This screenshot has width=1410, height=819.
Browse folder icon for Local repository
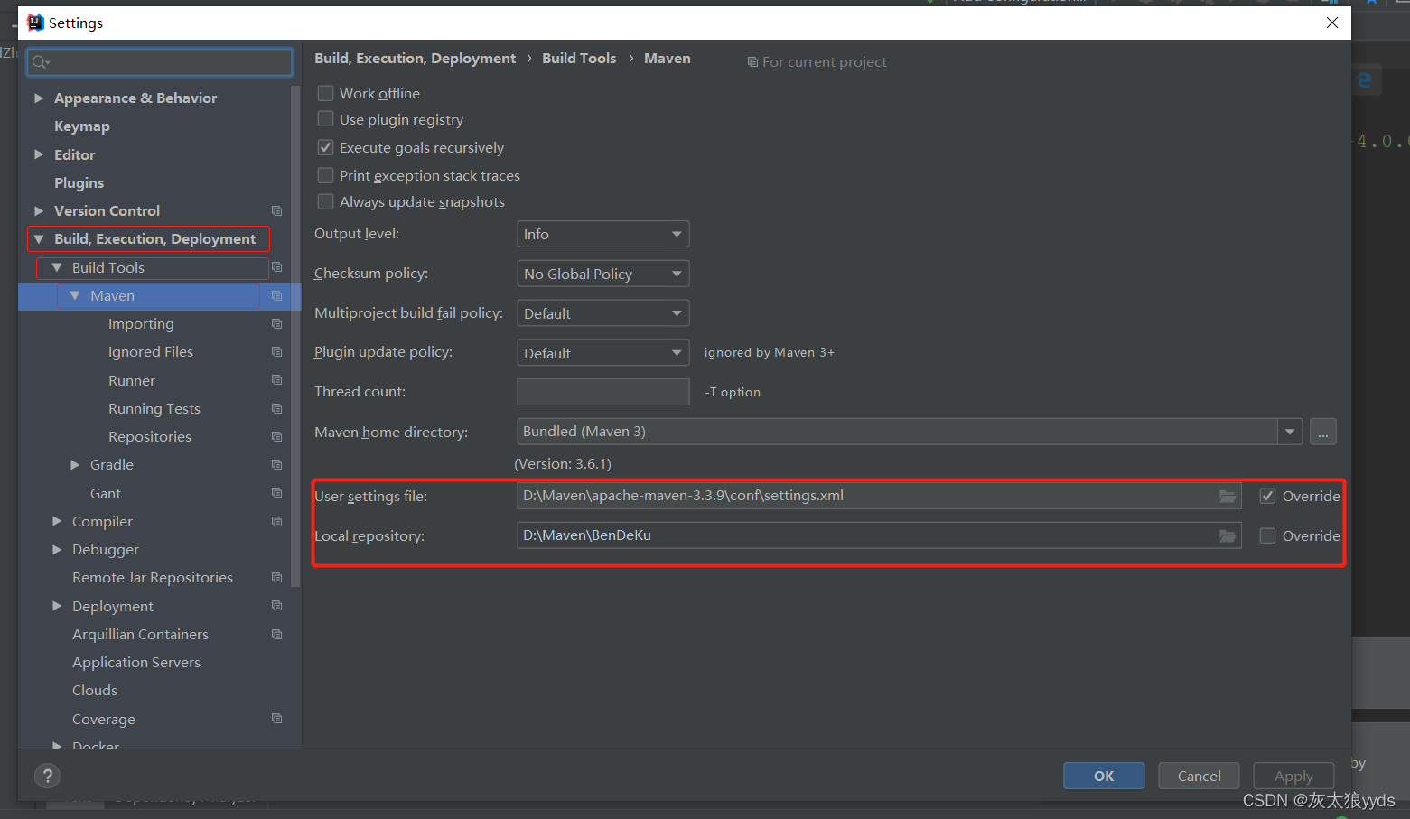click(1228, 535)
